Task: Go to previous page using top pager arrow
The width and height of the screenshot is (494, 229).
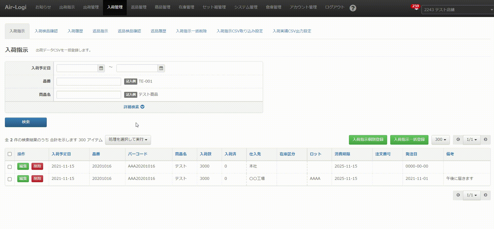Action: click(458, 139)
